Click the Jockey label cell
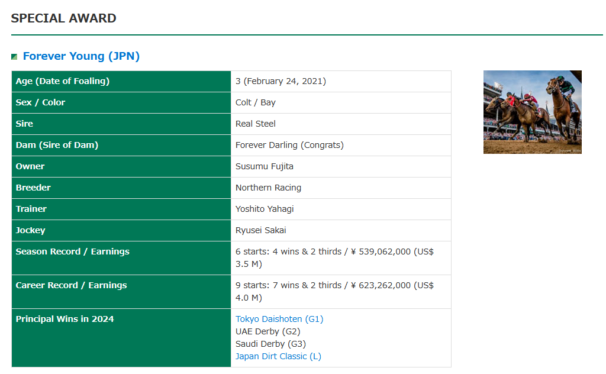The image size is (606, 374). coord(121,230)
